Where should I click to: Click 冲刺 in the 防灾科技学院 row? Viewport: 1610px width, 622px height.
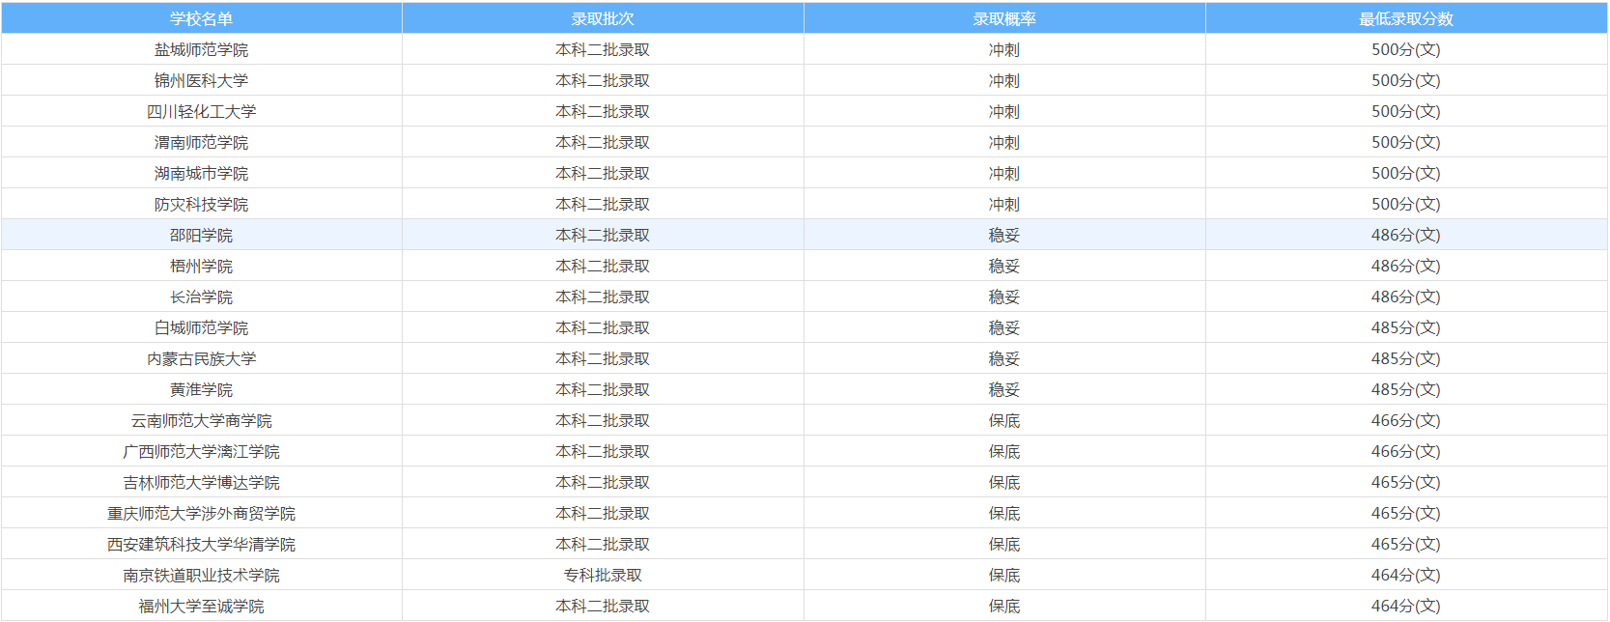1004,204
